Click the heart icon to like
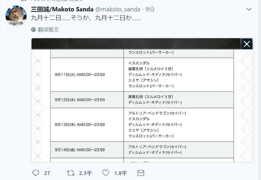Image resolution: width=261 pixels, height=180 pixels. (x=105, y=173)
